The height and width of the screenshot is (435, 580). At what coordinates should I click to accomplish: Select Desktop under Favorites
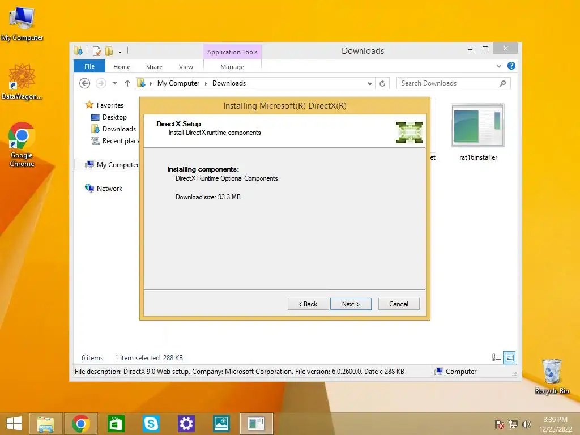(114, 117)
